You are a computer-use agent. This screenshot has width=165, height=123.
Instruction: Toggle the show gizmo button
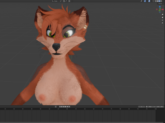(x=145, y=1)
